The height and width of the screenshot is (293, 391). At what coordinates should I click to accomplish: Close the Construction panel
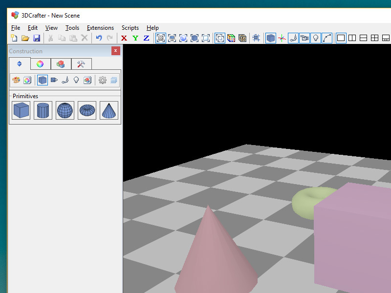tap(116, 51)
